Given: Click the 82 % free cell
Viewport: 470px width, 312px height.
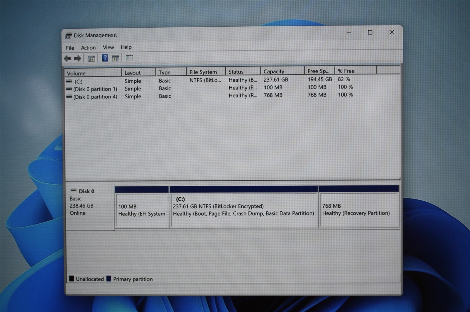Looking at the screenshot, I should pyautogui.click(x=344, y=79).
